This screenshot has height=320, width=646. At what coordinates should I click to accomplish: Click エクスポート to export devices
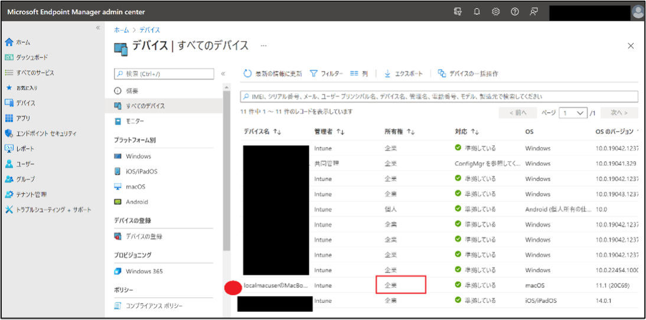click(x=403, y=74)
